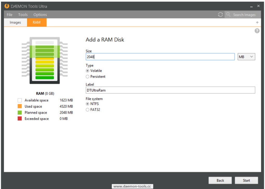The width and height of the screenshot is (265, 189).
Task: Click the Exceeded space legend label
Action: [x=37, y=118]
